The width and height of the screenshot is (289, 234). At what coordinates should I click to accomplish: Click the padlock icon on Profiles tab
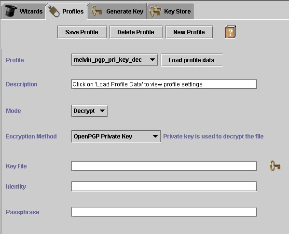54,11
